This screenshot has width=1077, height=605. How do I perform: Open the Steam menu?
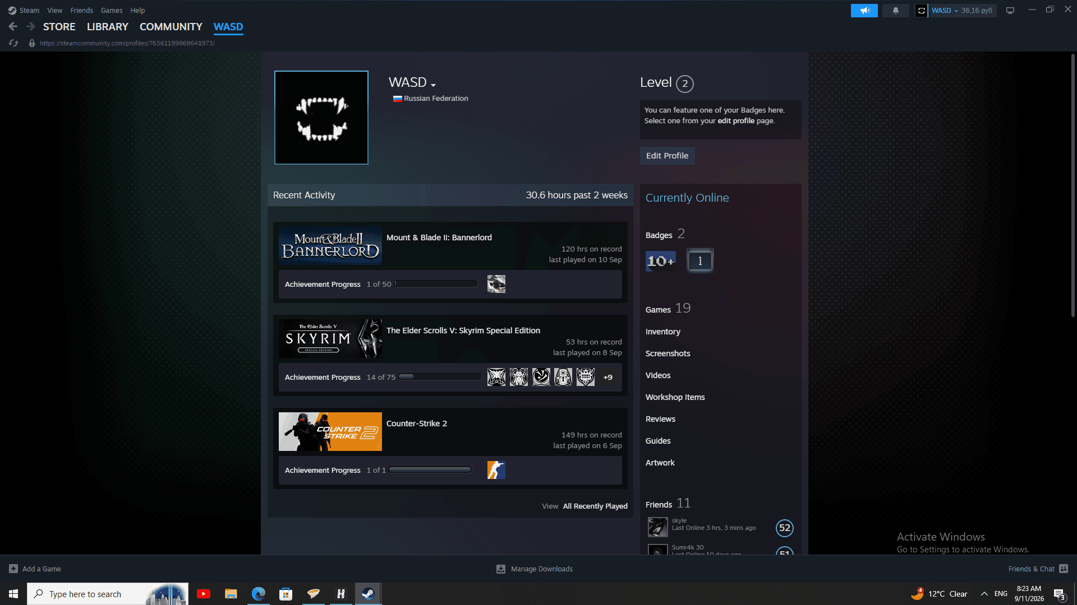[29, 11]
